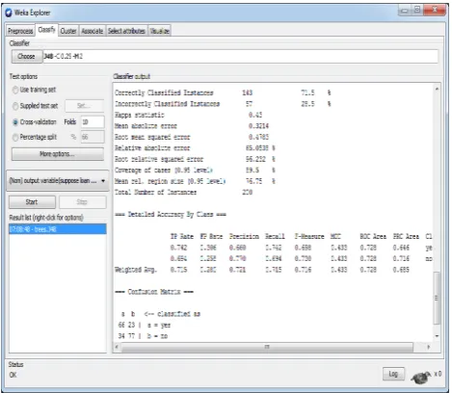Click the Start button

coord(32,202)
